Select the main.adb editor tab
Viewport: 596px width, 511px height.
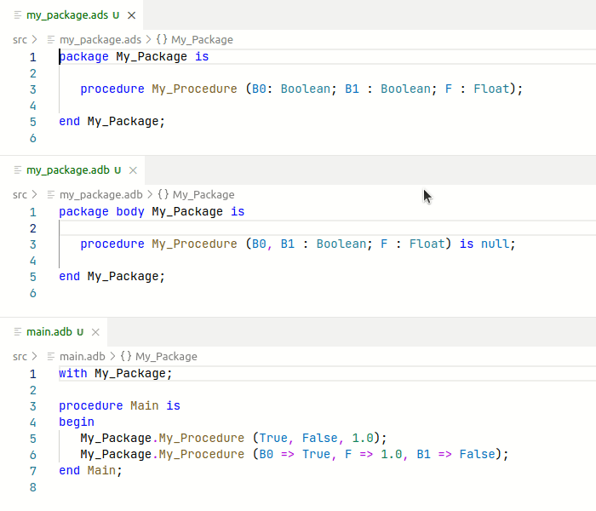click(x=54, y=332)
